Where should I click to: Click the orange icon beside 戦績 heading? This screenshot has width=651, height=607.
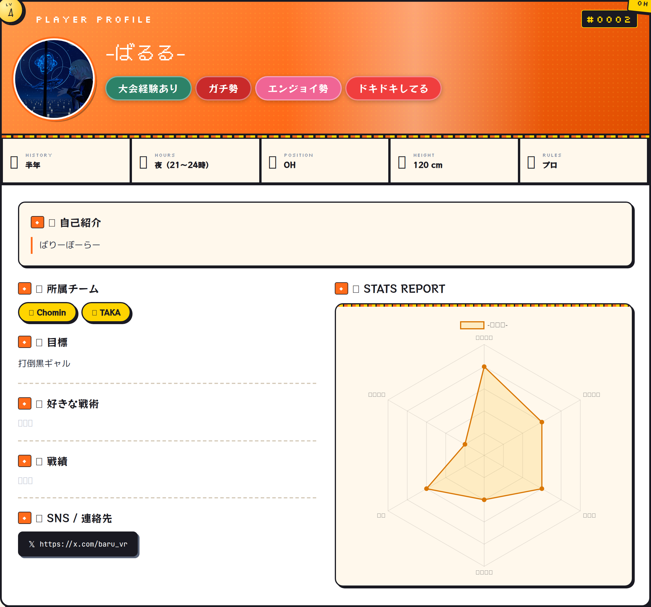(25, 461)
